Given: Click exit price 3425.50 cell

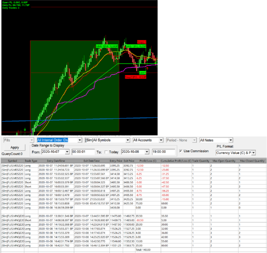Looking at the screenshot, I should point(129,203).
